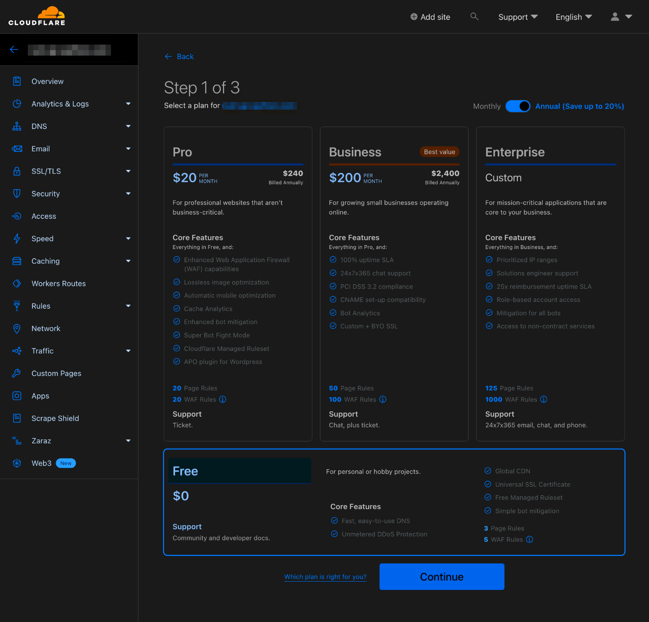Click Pro plan WAF Rules info icon

point(223,399)
